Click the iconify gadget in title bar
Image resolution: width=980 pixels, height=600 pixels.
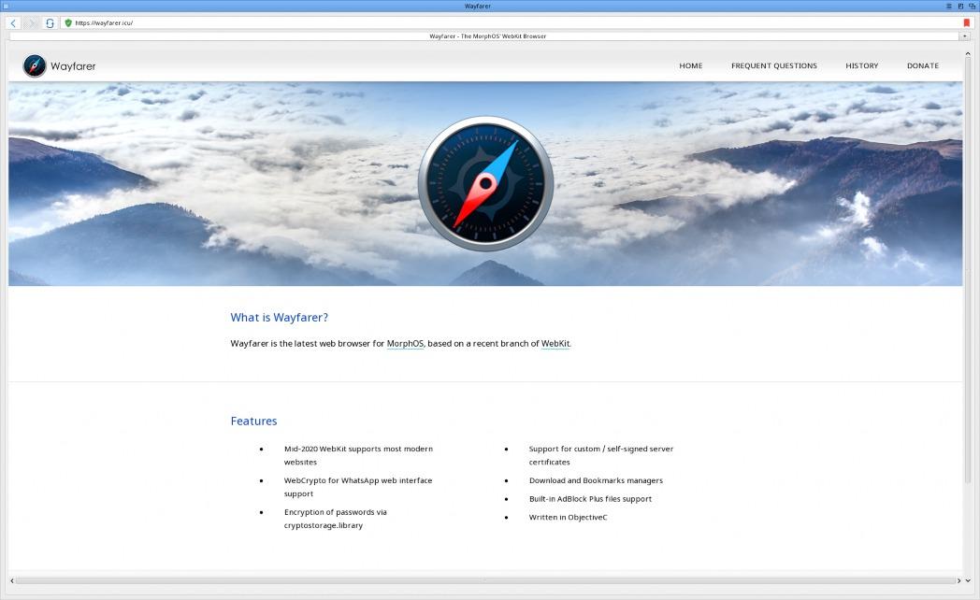coord(949,6)
